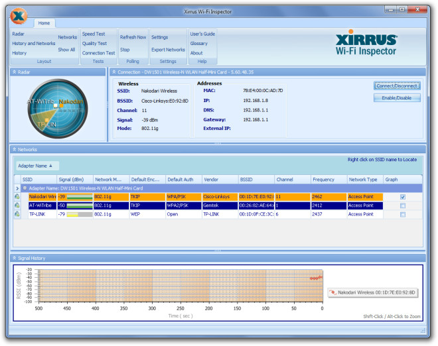The width and height of the screenshot is (438, 346).
Task: Click the Xirrus Wi-Fi Inspector logo
Action: 366,43
